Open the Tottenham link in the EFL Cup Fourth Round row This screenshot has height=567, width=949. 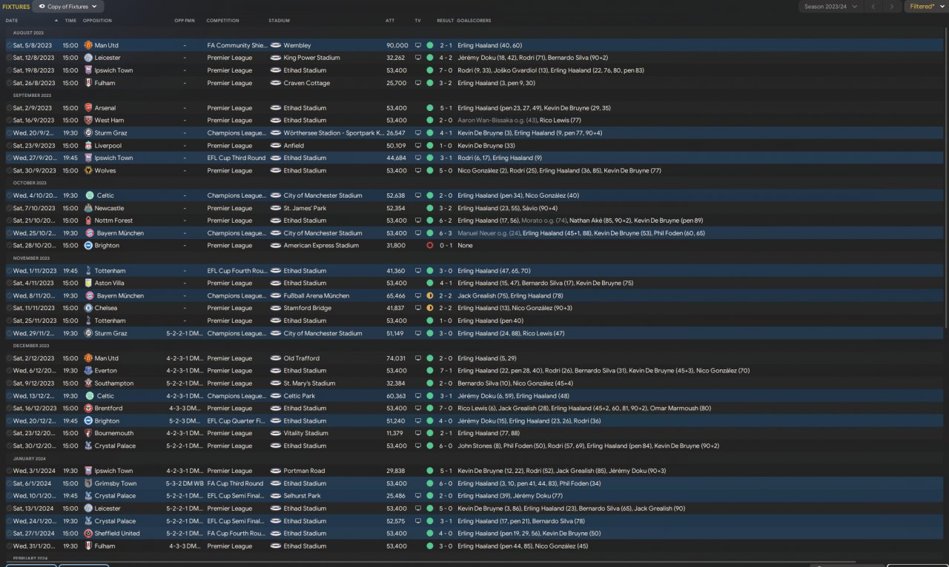pyautogui.click(x=110, y=271)
